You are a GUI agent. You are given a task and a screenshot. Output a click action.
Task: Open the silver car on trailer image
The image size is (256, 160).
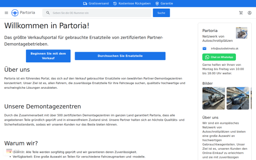point(214,98)
